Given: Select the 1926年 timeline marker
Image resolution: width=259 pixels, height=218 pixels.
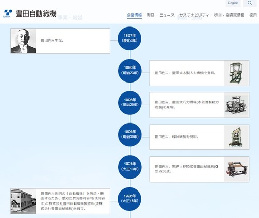Looking at the screenshot, I should click(129, 199).
